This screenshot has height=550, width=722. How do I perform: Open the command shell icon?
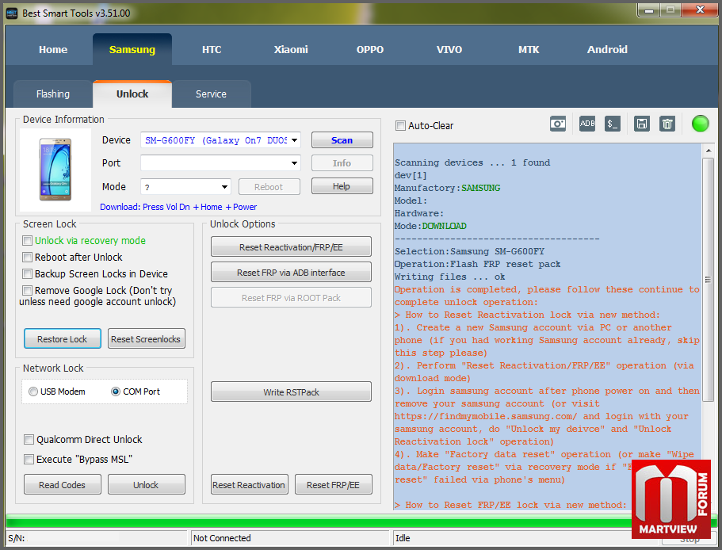coord(612,124)
